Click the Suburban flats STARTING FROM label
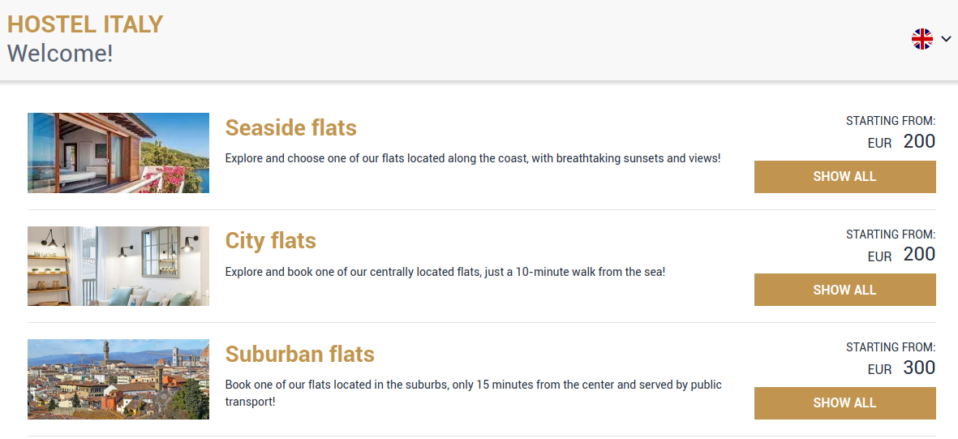The height and width of the screenshot is (439, 958). click(x=891, y=347)
